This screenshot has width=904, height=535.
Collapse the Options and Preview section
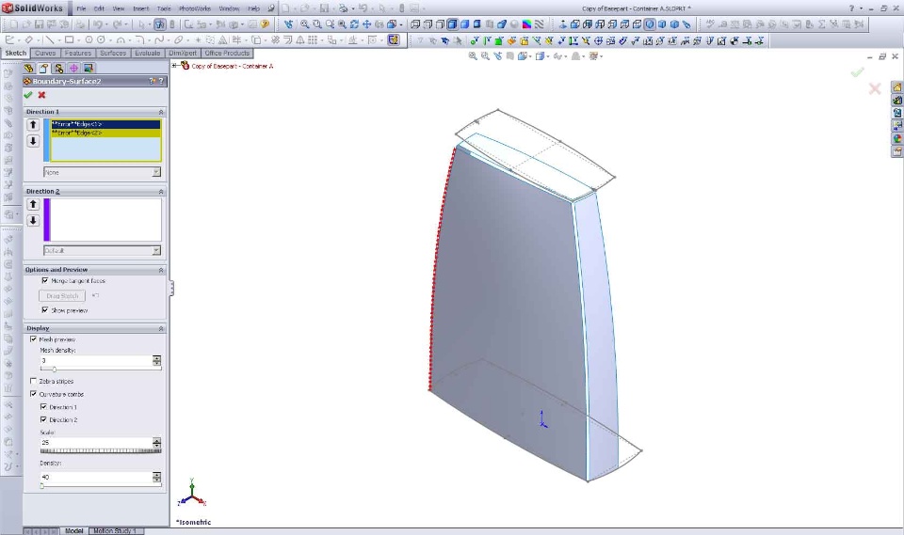coord(161,270)
